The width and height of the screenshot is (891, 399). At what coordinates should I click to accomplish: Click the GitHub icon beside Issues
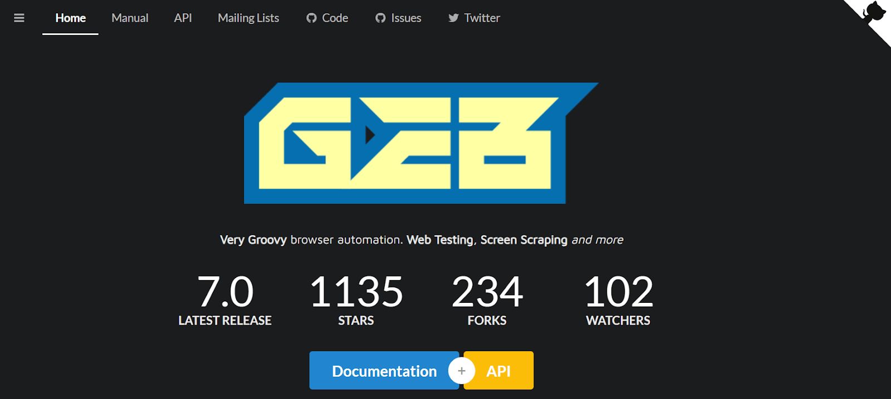(x=380, y=18)
